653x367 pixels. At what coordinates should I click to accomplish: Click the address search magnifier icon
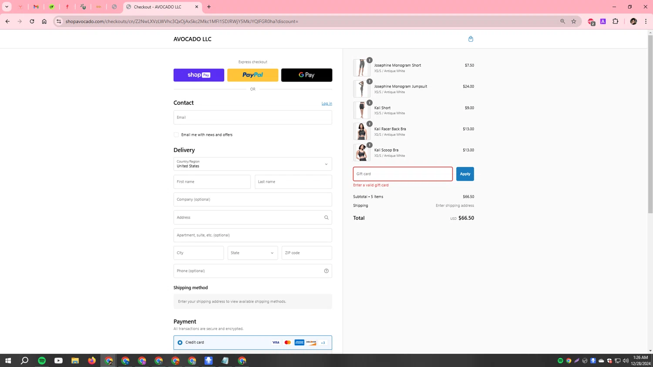click(x=326, y=217)
